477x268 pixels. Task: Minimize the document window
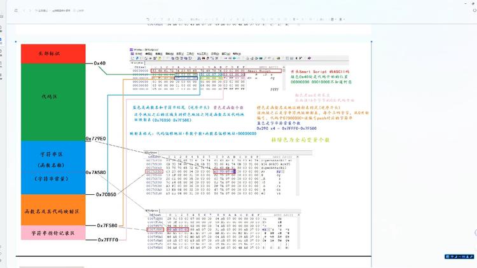pos(466,3)
